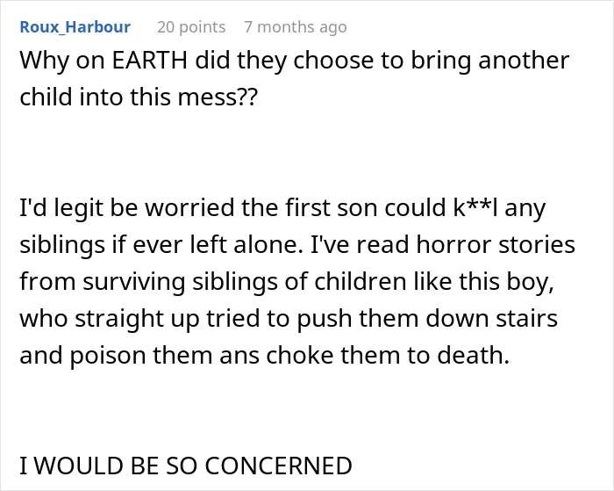Click the word CONCERNED at the bottom
Image resolution: width=614 pixels, height=491 pixels.
point(278,466)
